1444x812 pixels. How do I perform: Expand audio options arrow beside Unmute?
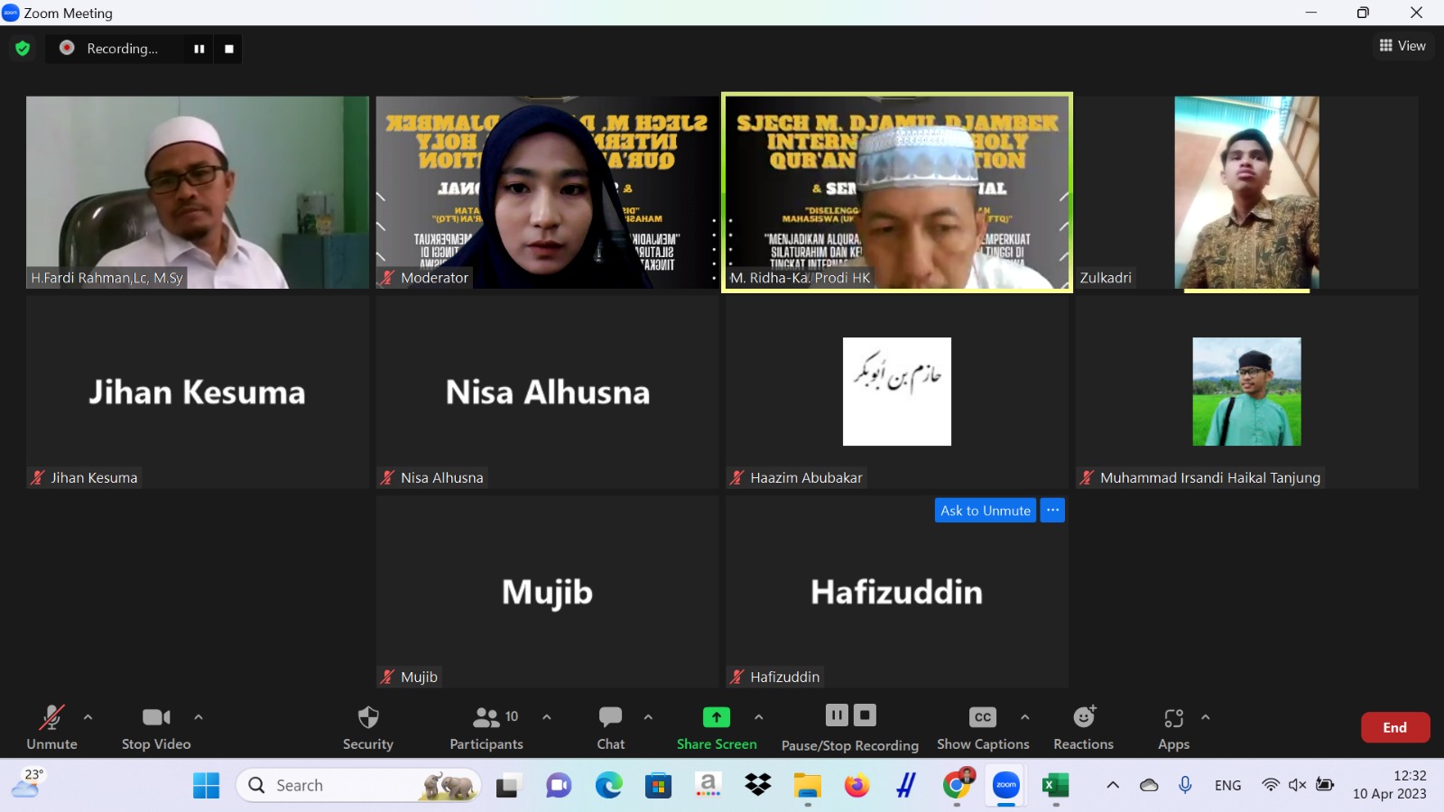pos(88,717)
